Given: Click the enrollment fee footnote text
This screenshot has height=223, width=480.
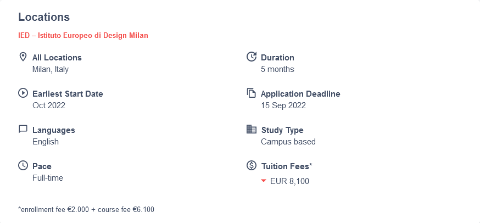Looking at the screenshot, I should click(x=86, y=209).
